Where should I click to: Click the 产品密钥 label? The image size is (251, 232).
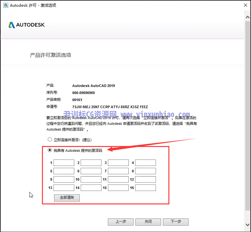point(54,99)
